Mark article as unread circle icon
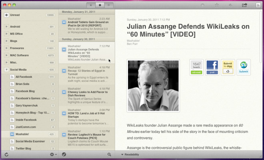264x160 pixels. tap(202, 5)
